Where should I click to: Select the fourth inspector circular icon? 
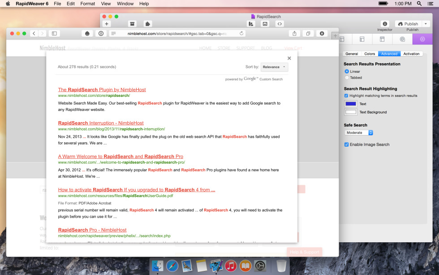coord(402,39)
